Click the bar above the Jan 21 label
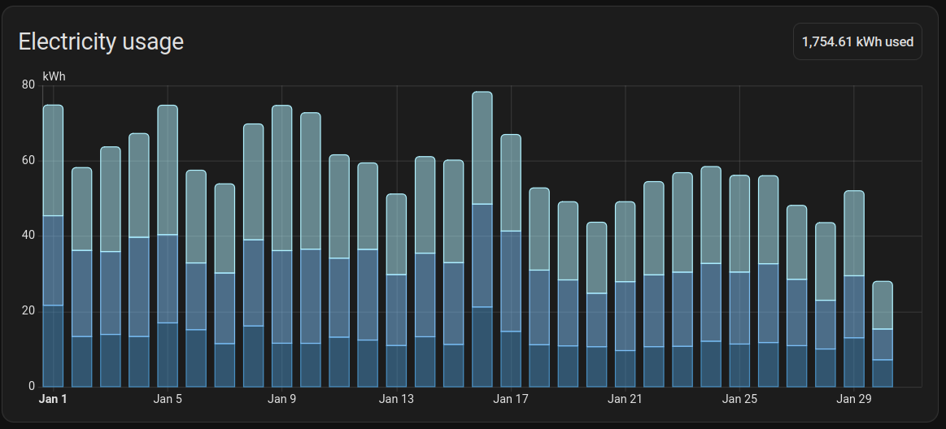This screenshot has width=946, height=429. tap(625, 294)
